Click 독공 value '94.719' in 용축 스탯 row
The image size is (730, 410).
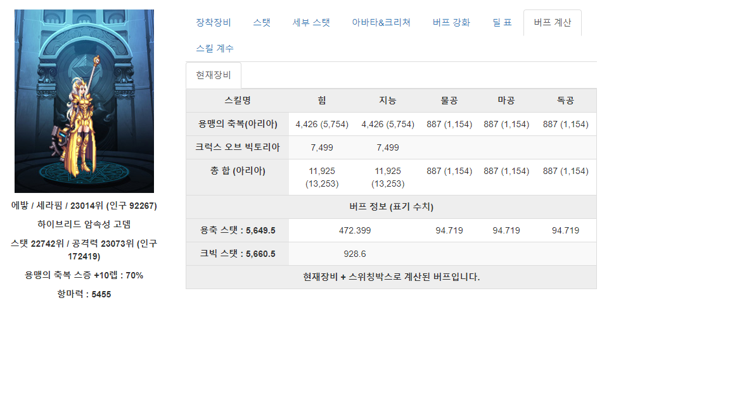pyautogui.click(x=566, y=230)
